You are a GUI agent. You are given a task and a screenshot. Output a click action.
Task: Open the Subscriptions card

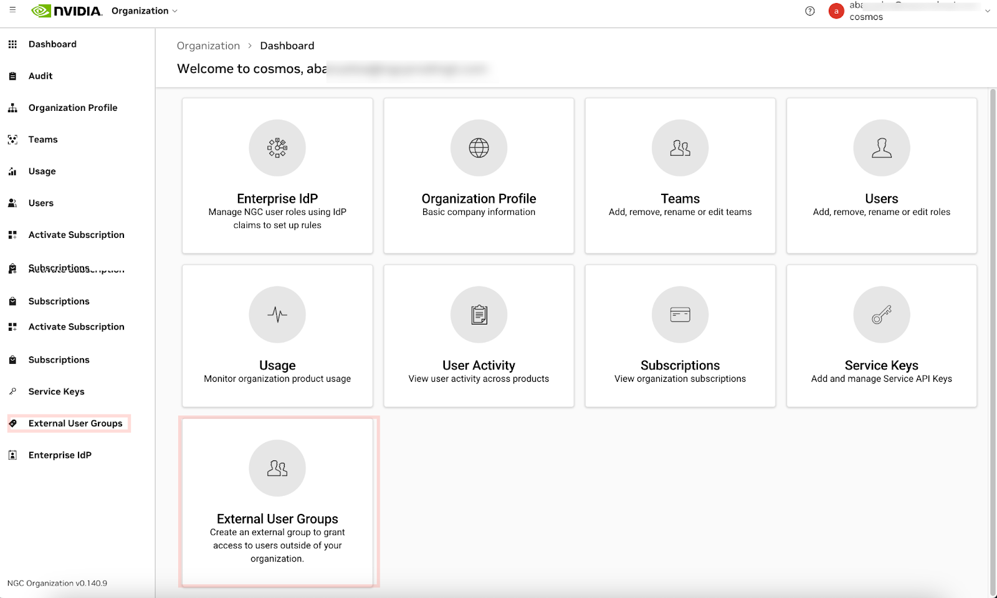pos(680,336)
